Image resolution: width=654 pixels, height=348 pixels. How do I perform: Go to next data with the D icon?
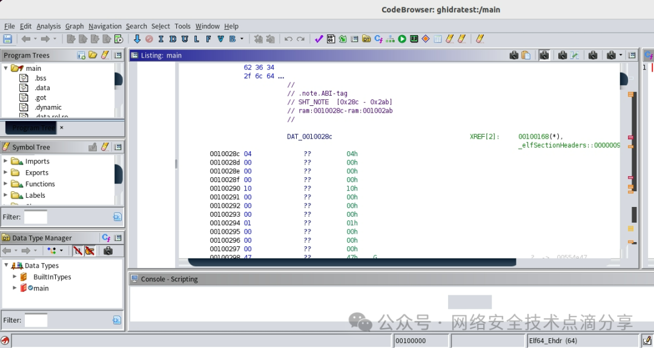[173, 39]
